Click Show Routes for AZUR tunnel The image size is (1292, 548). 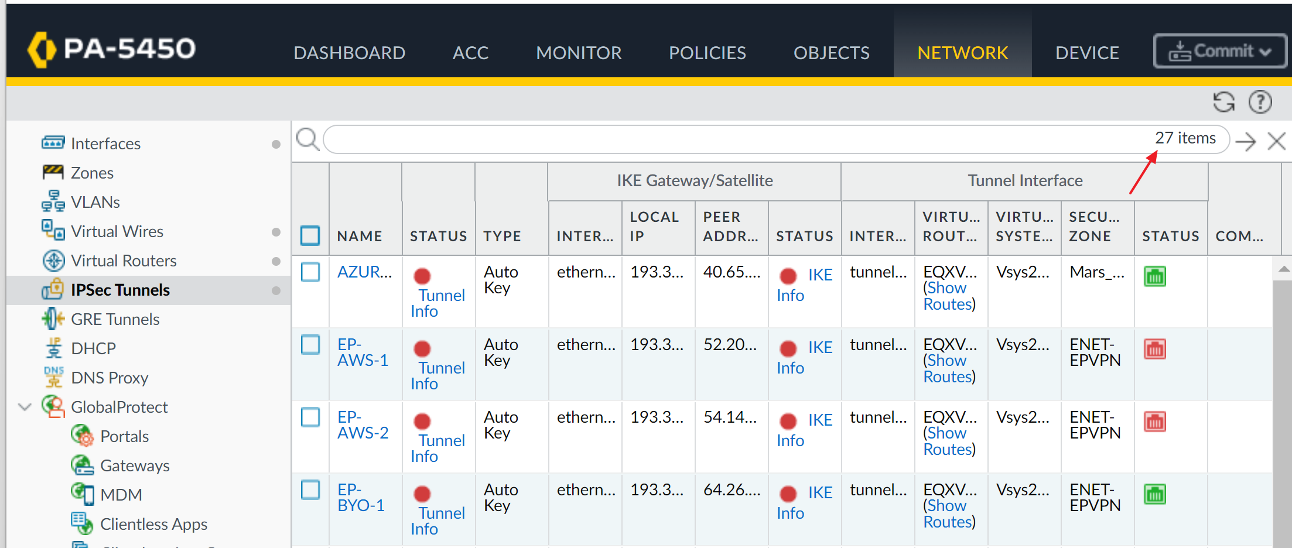pyautogui.click(x=945, y=296)
